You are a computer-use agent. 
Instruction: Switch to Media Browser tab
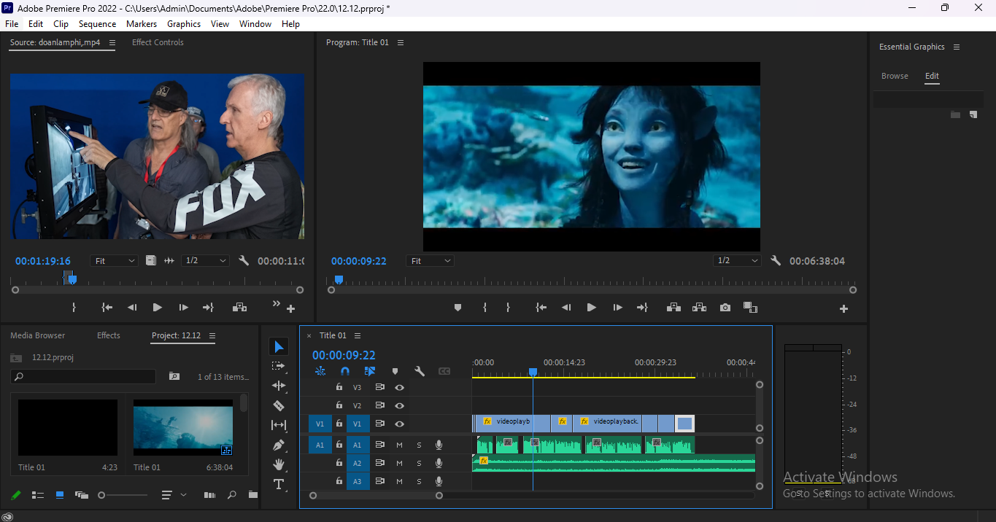38,335
